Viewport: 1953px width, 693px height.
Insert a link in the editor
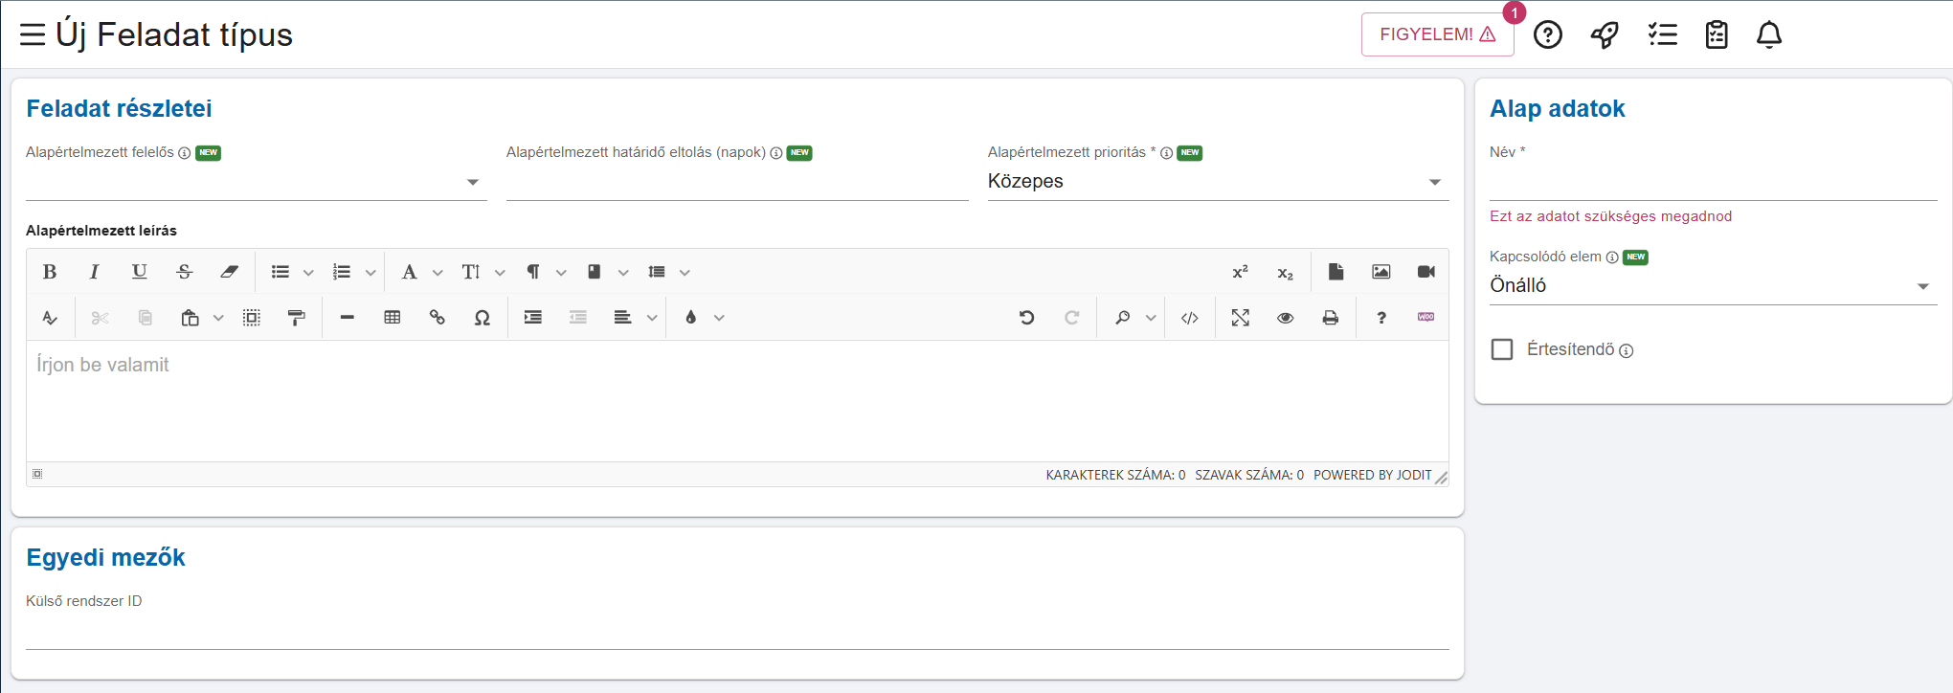pos(437,318)
